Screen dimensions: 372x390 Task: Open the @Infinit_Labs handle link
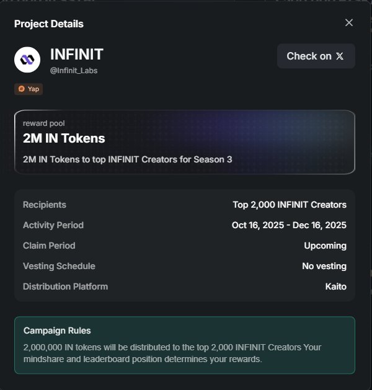[74, 71]
